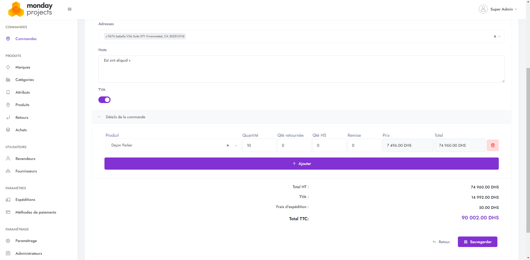Viewport: 530px width, 260px height.
Task: Toggle the TVA switch off
Action: pyautogui.click(x=104, y=100)
